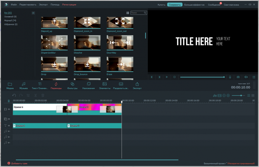Open the Наложения overlays panel
This screenshot has width=259, height=167.
[x=88, y=86]
